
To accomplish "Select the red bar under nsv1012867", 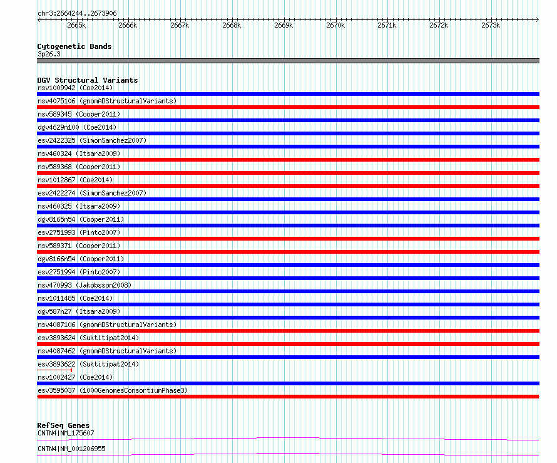I will [x=288, y=186].
